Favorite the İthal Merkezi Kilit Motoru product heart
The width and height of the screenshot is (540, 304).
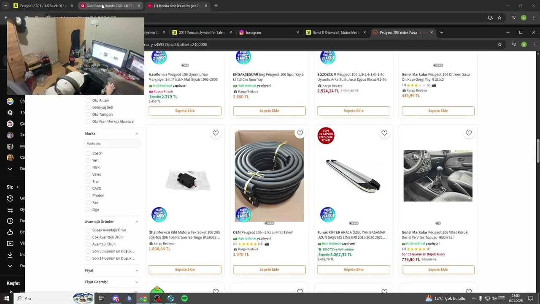pos(216,133)
